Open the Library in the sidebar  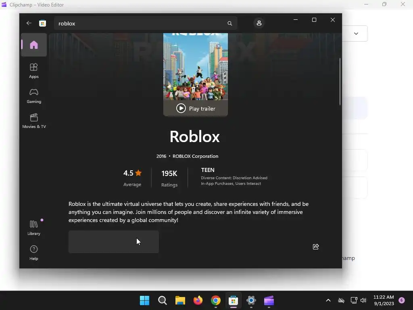coord(34,228)
